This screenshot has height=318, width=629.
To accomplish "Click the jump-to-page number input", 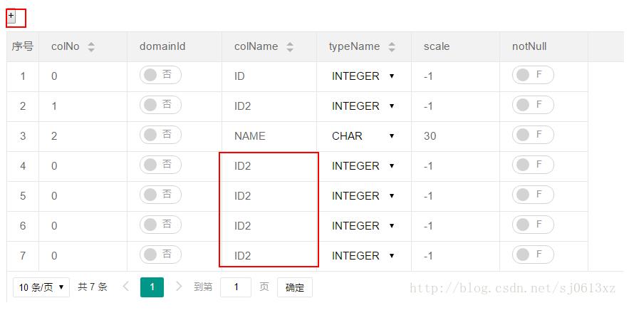I will coord(236,287).
